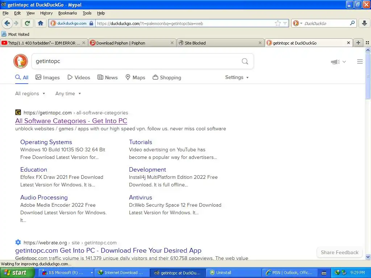The image size is (371, 278).
Task: Reload the current page
Action: tap(28, 23)
